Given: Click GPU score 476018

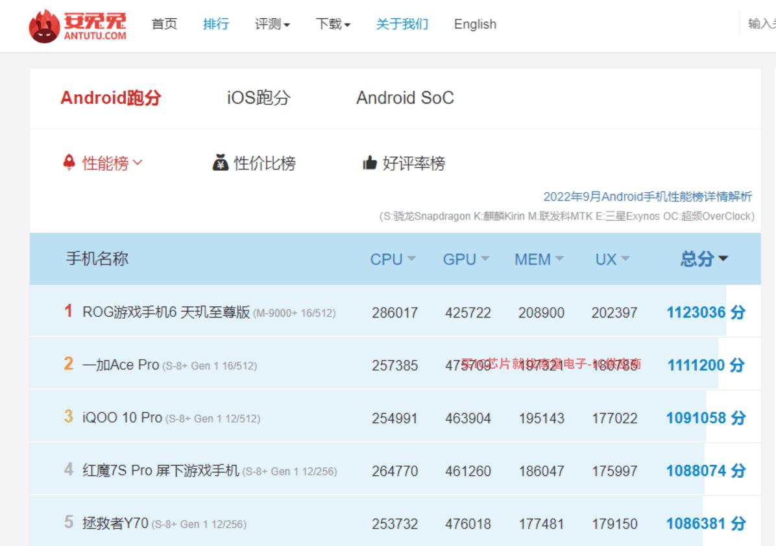Looking at the screenshot, I should point(468,524).
